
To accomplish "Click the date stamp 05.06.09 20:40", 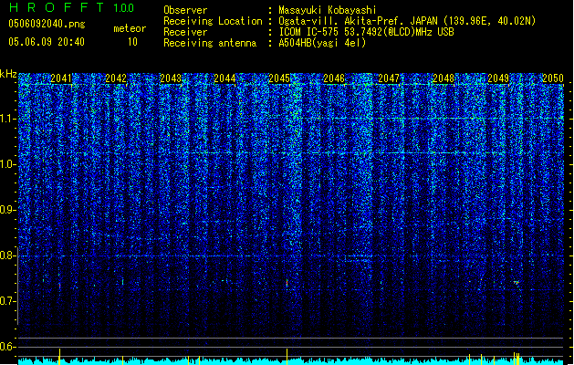I will [x=47, y=42].
